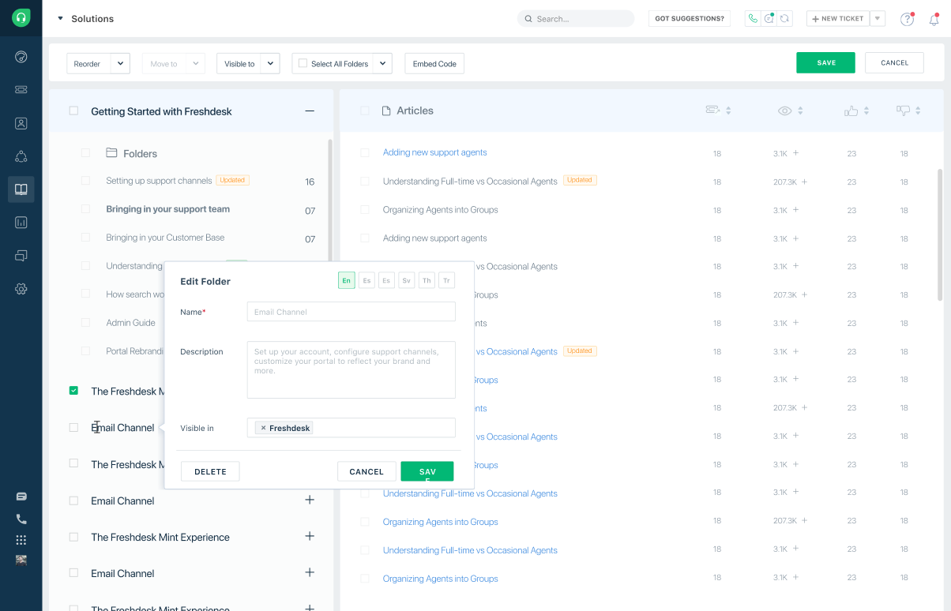Click the NEW TICKET button

click(x=838, y=18)
